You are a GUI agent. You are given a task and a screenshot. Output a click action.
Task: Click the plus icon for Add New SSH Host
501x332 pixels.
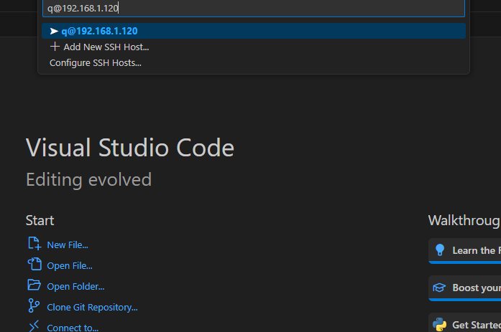tap(55, 47)
